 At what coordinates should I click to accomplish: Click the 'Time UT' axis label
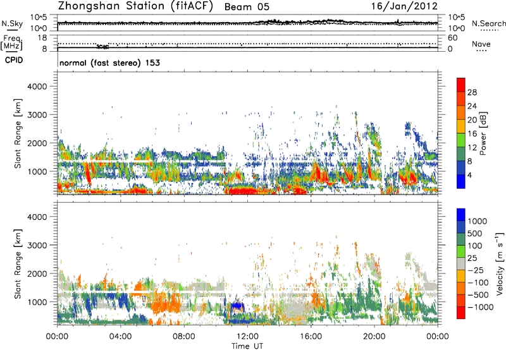247,346
